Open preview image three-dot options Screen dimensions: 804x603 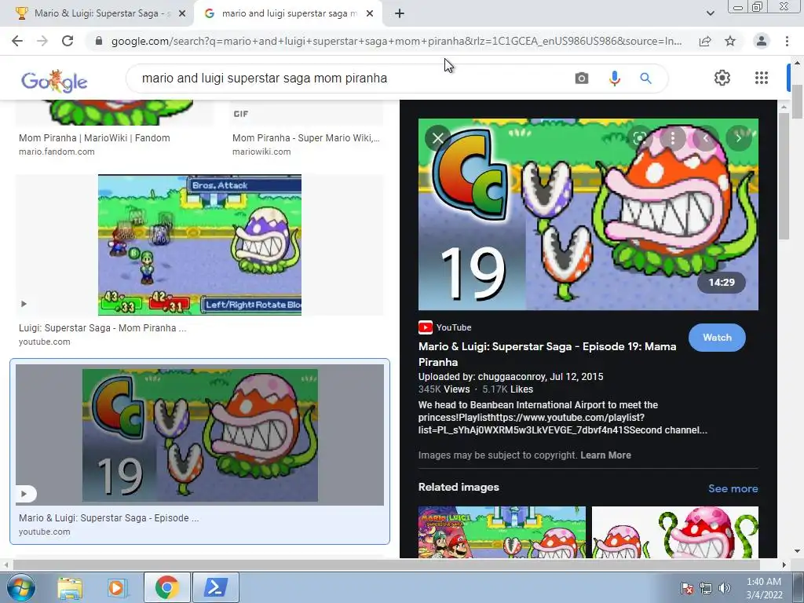672,138
